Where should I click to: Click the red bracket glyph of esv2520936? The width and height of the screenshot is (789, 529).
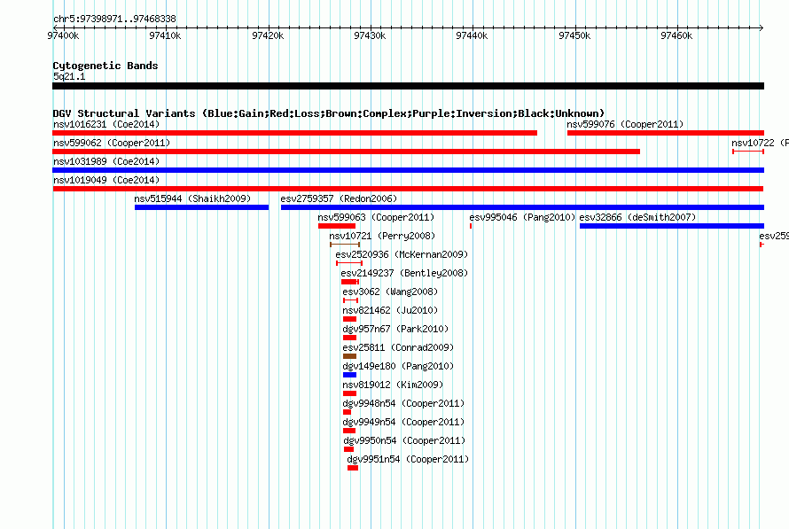click(x=349, y=263)
